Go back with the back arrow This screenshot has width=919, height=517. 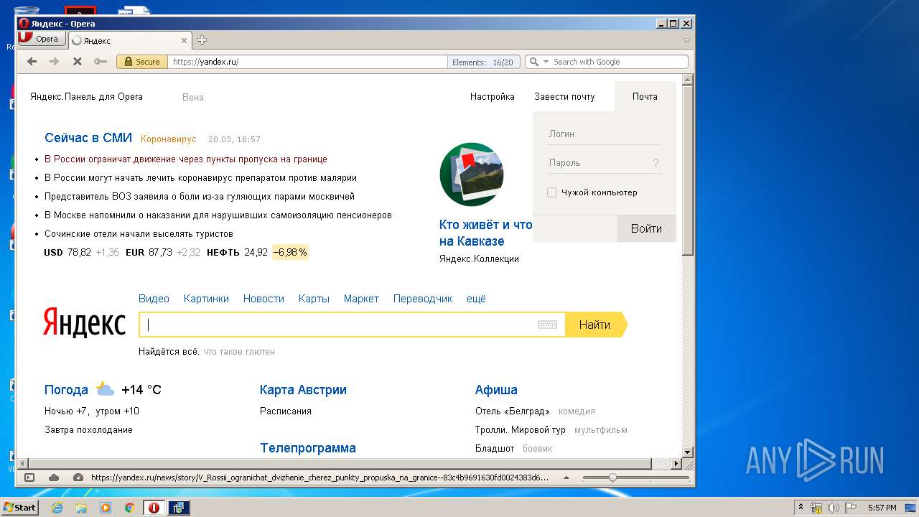(32, 62)
